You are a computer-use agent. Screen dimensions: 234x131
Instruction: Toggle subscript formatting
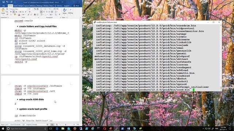pyautogui.click(x=23, y=12)
